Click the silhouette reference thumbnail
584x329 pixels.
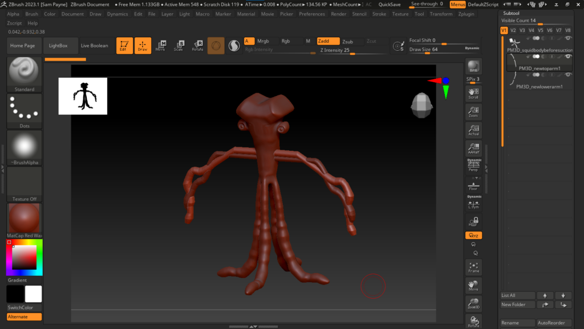[x=83, y=96]
